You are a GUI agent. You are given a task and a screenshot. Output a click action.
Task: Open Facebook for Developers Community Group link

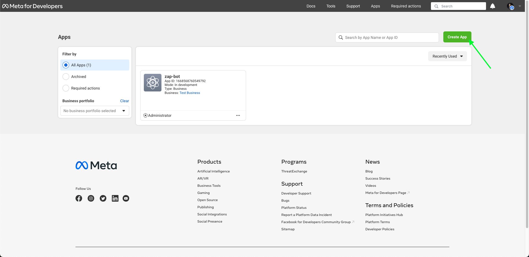click(316, 222)
